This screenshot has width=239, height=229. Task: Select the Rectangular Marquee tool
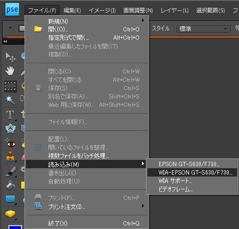[x=10, y=86]
